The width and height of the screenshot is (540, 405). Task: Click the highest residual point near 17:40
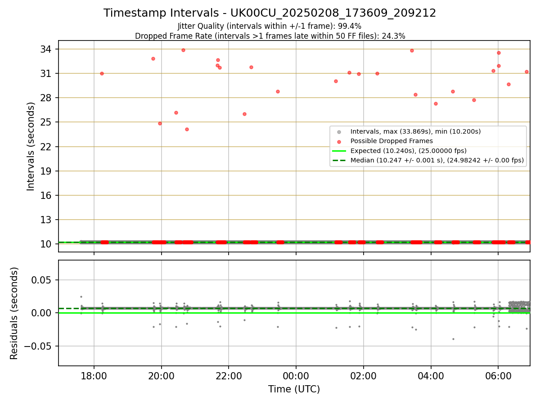81,297
